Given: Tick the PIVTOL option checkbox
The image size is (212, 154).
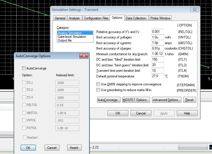Looking at the screenshot, I should (x=24, y=128).
